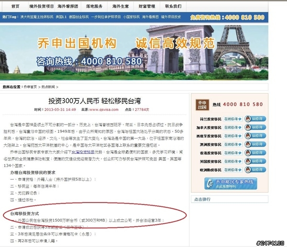
Task: Click the view count 27784次
Action: point(142,109)
